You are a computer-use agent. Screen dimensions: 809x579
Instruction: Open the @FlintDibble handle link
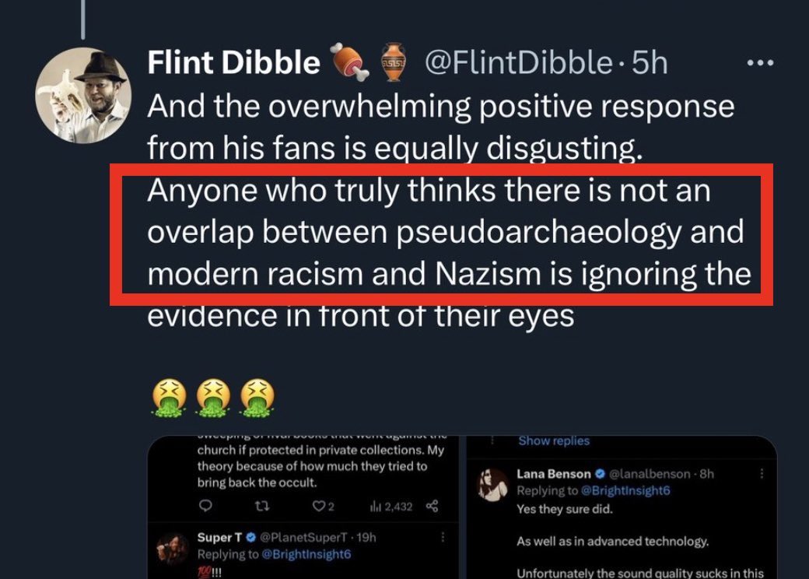click(517, 63)
